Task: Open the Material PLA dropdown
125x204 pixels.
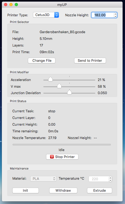Action: click(43, 179)
